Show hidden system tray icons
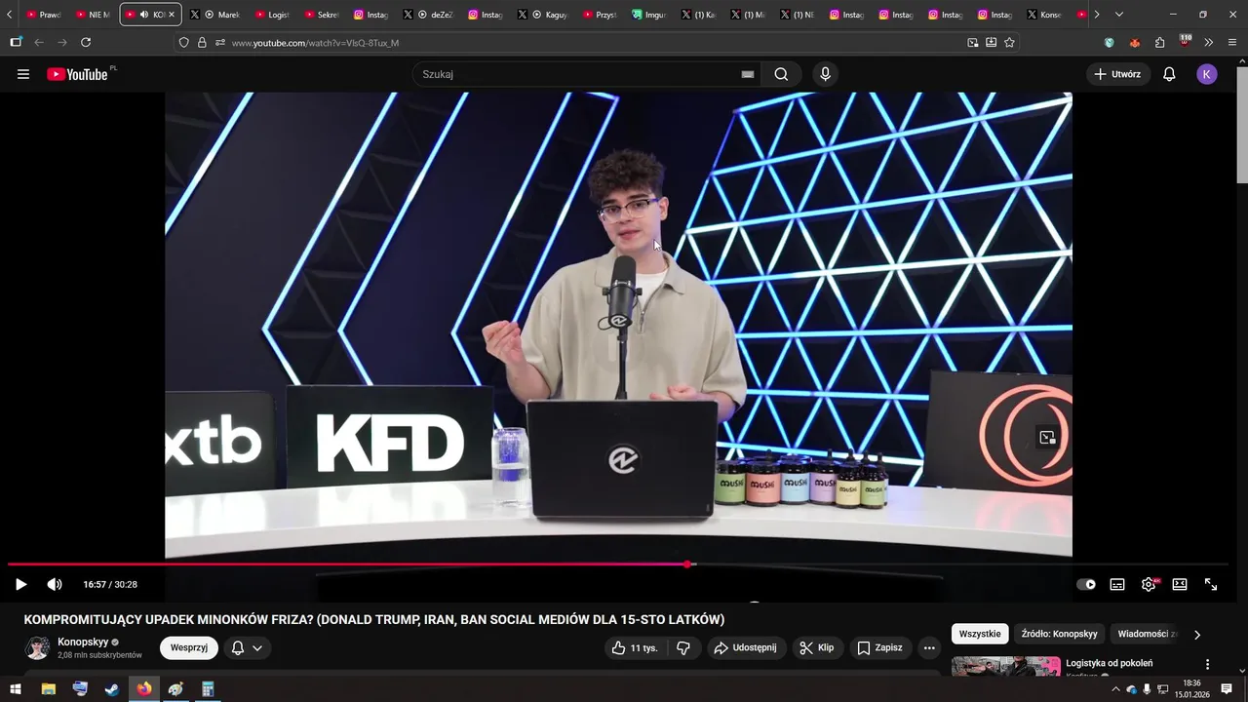Viewport: 1248px width, 702px height. pyautogui.click(x=1115, y=688)
